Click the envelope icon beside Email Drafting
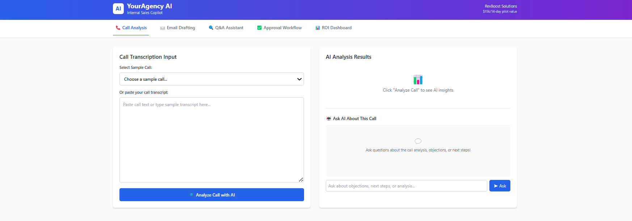632x221 pixels. (x=163, y=28)
